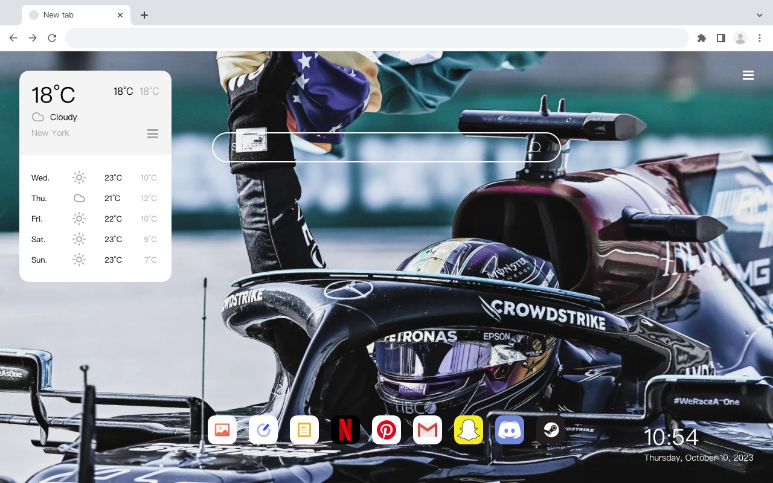Click the Cloudy weather condition label

pyautogui.click(x=63, y=117)
